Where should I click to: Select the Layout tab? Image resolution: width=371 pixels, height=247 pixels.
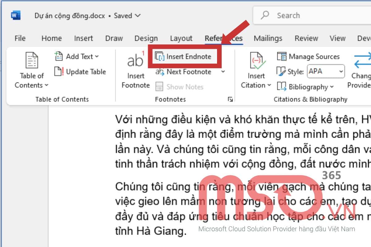pos(181,38)
